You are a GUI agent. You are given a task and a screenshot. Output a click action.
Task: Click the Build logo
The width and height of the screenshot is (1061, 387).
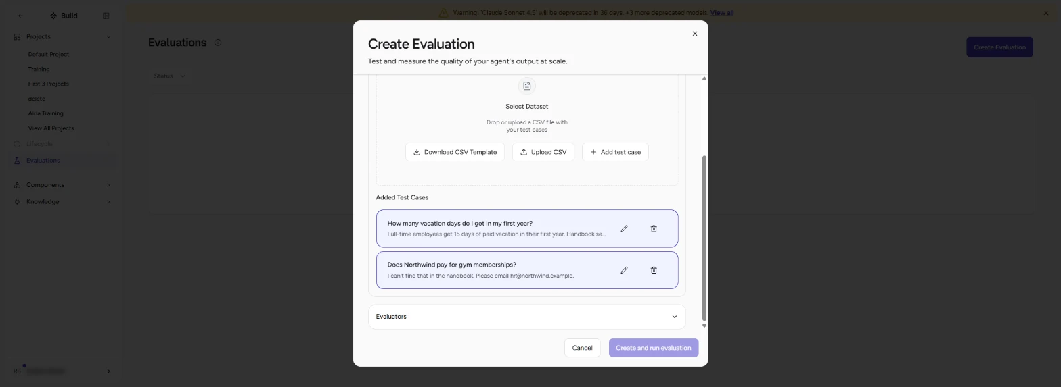[64, 16]
